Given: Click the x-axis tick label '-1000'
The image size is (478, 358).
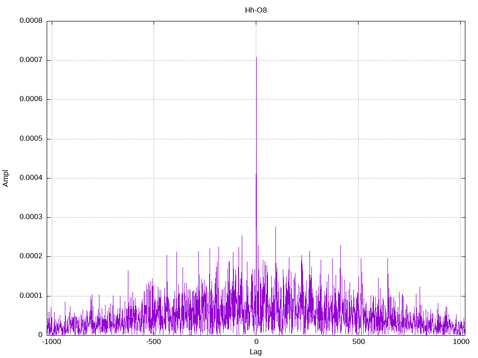Looking at the screenshot, I should pos(51,342).
